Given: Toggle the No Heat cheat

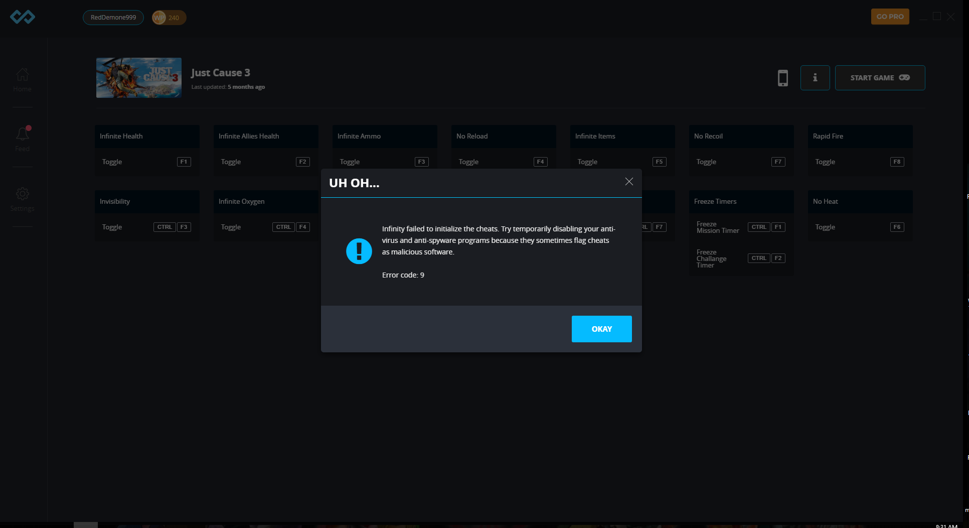Looking at the screenshot, I should tap(825, 227).
